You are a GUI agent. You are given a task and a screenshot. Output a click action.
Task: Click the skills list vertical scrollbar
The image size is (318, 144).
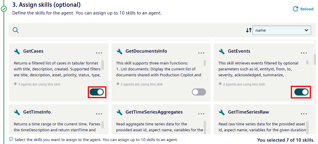point(314,59)
